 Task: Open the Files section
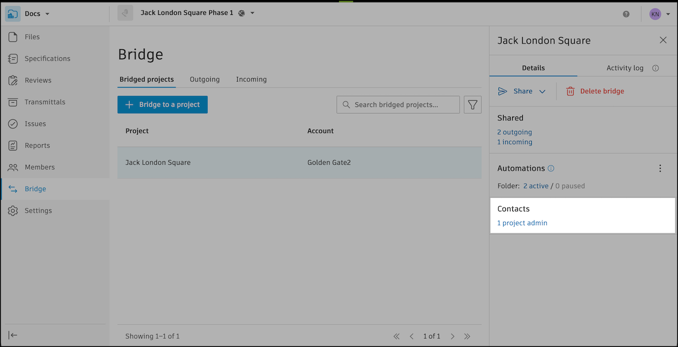32,37
